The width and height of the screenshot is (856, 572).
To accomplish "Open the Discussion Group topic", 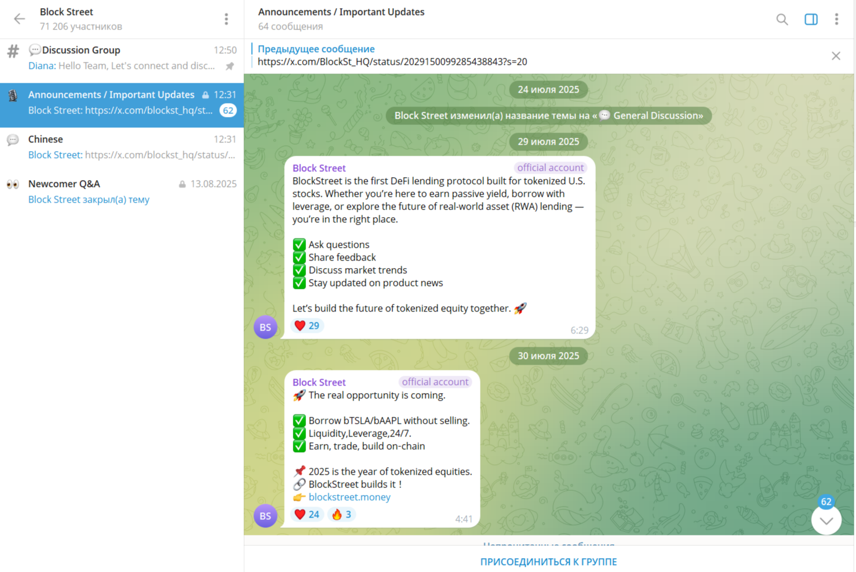I will [122, 58].
